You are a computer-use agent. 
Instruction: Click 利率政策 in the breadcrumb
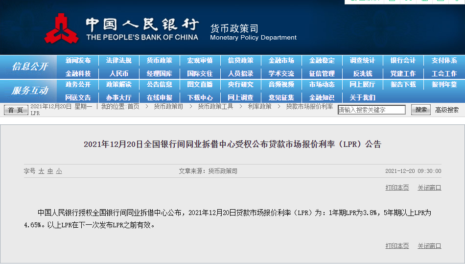click(259, 106)
